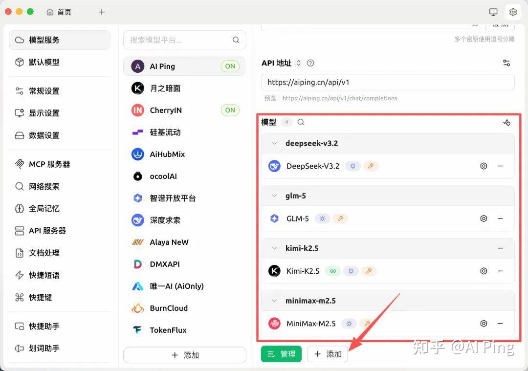Switch API 地址 type with up-down arrows
The image size is (528, 371).
coord(298,63)
